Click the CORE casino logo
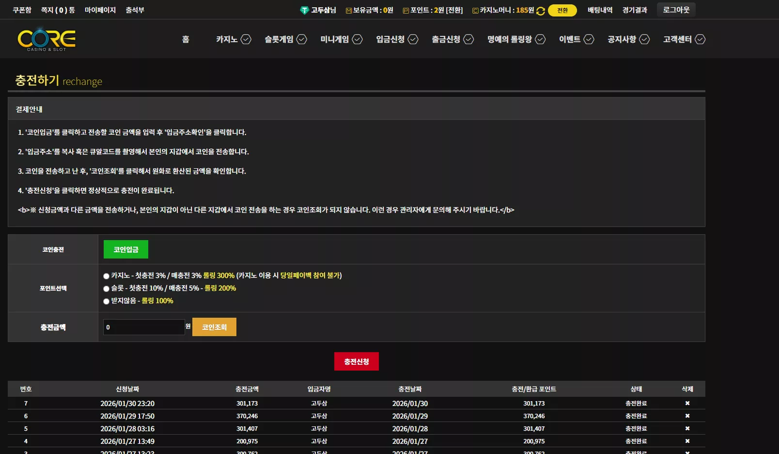The image size is (779, 454). tap(47, 39)
